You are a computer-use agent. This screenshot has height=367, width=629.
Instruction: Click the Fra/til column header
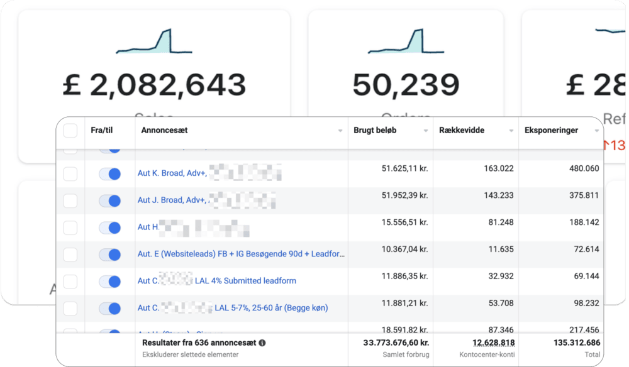tap(101, 131)
